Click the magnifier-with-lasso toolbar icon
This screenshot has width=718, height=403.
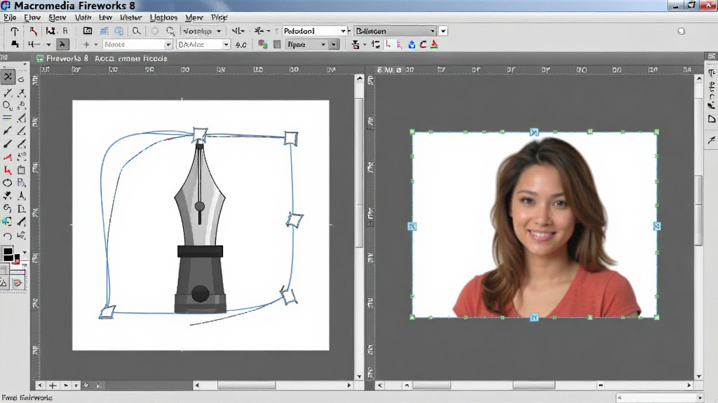170,31
